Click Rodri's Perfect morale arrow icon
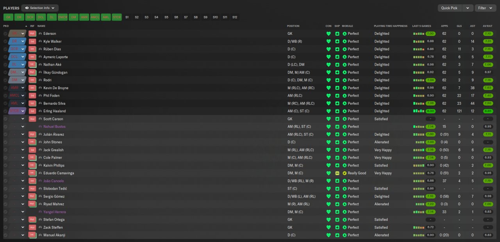 click(345, 80)
